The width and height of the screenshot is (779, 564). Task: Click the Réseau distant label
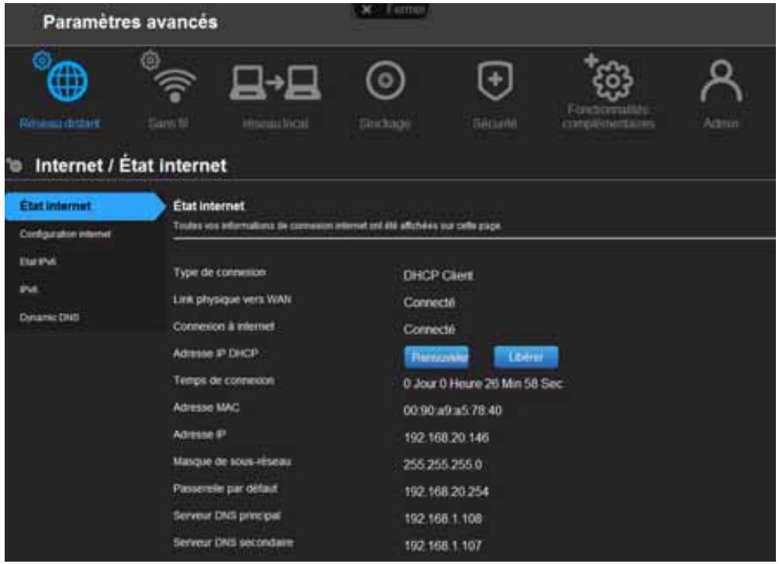point(60,124)
